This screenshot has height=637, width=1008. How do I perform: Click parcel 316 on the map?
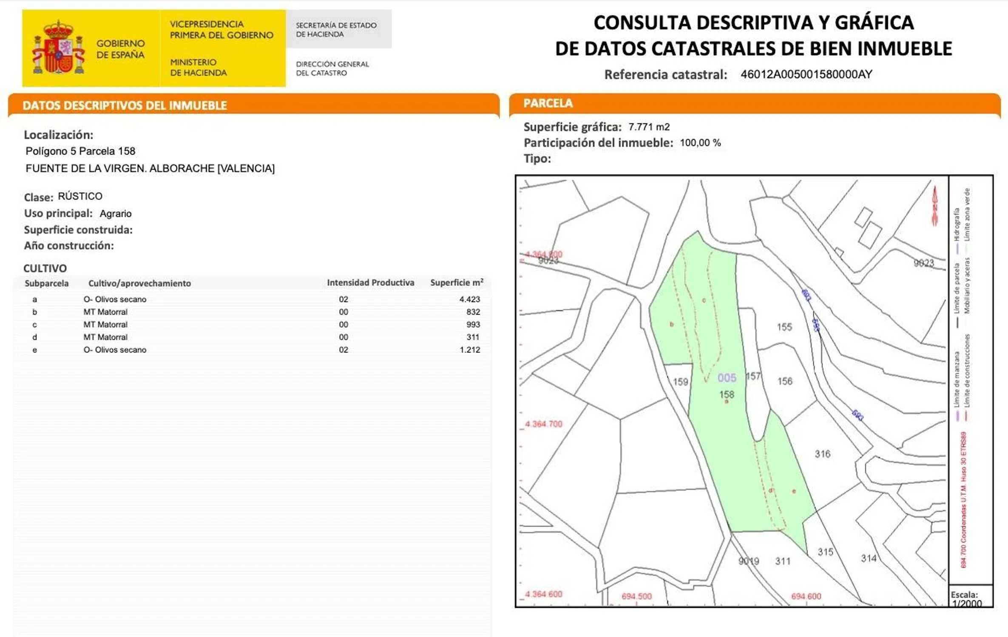pos(822,454)
